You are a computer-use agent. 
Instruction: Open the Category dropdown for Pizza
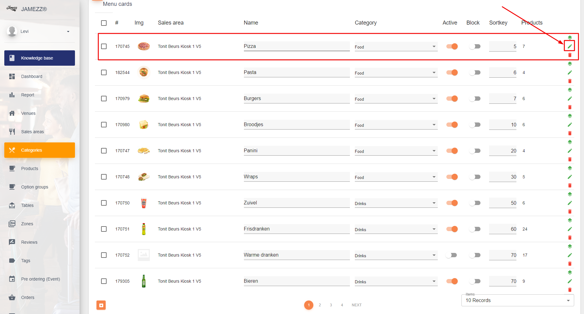click(x=396, y=47)
